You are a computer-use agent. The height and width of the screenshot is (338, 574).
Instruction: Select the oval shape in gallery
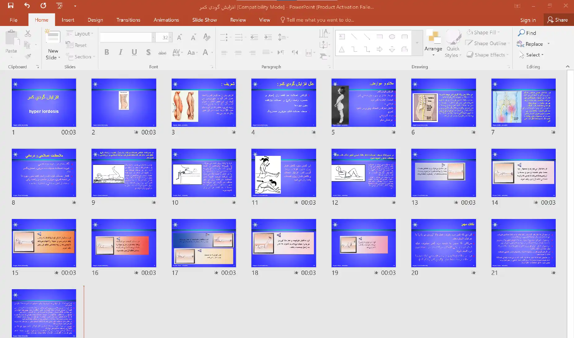click(x=392, y=37)
